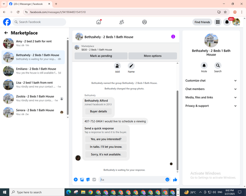Open the Windows notification center
The image size is (246, 196).
[x=240, y=192]
